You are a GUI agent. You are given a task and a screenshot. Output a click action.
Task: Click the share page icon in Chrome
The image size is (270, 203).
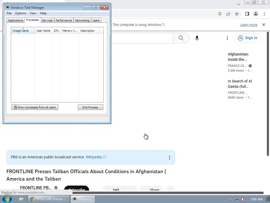pyautogui.click(x=228, y=14)
